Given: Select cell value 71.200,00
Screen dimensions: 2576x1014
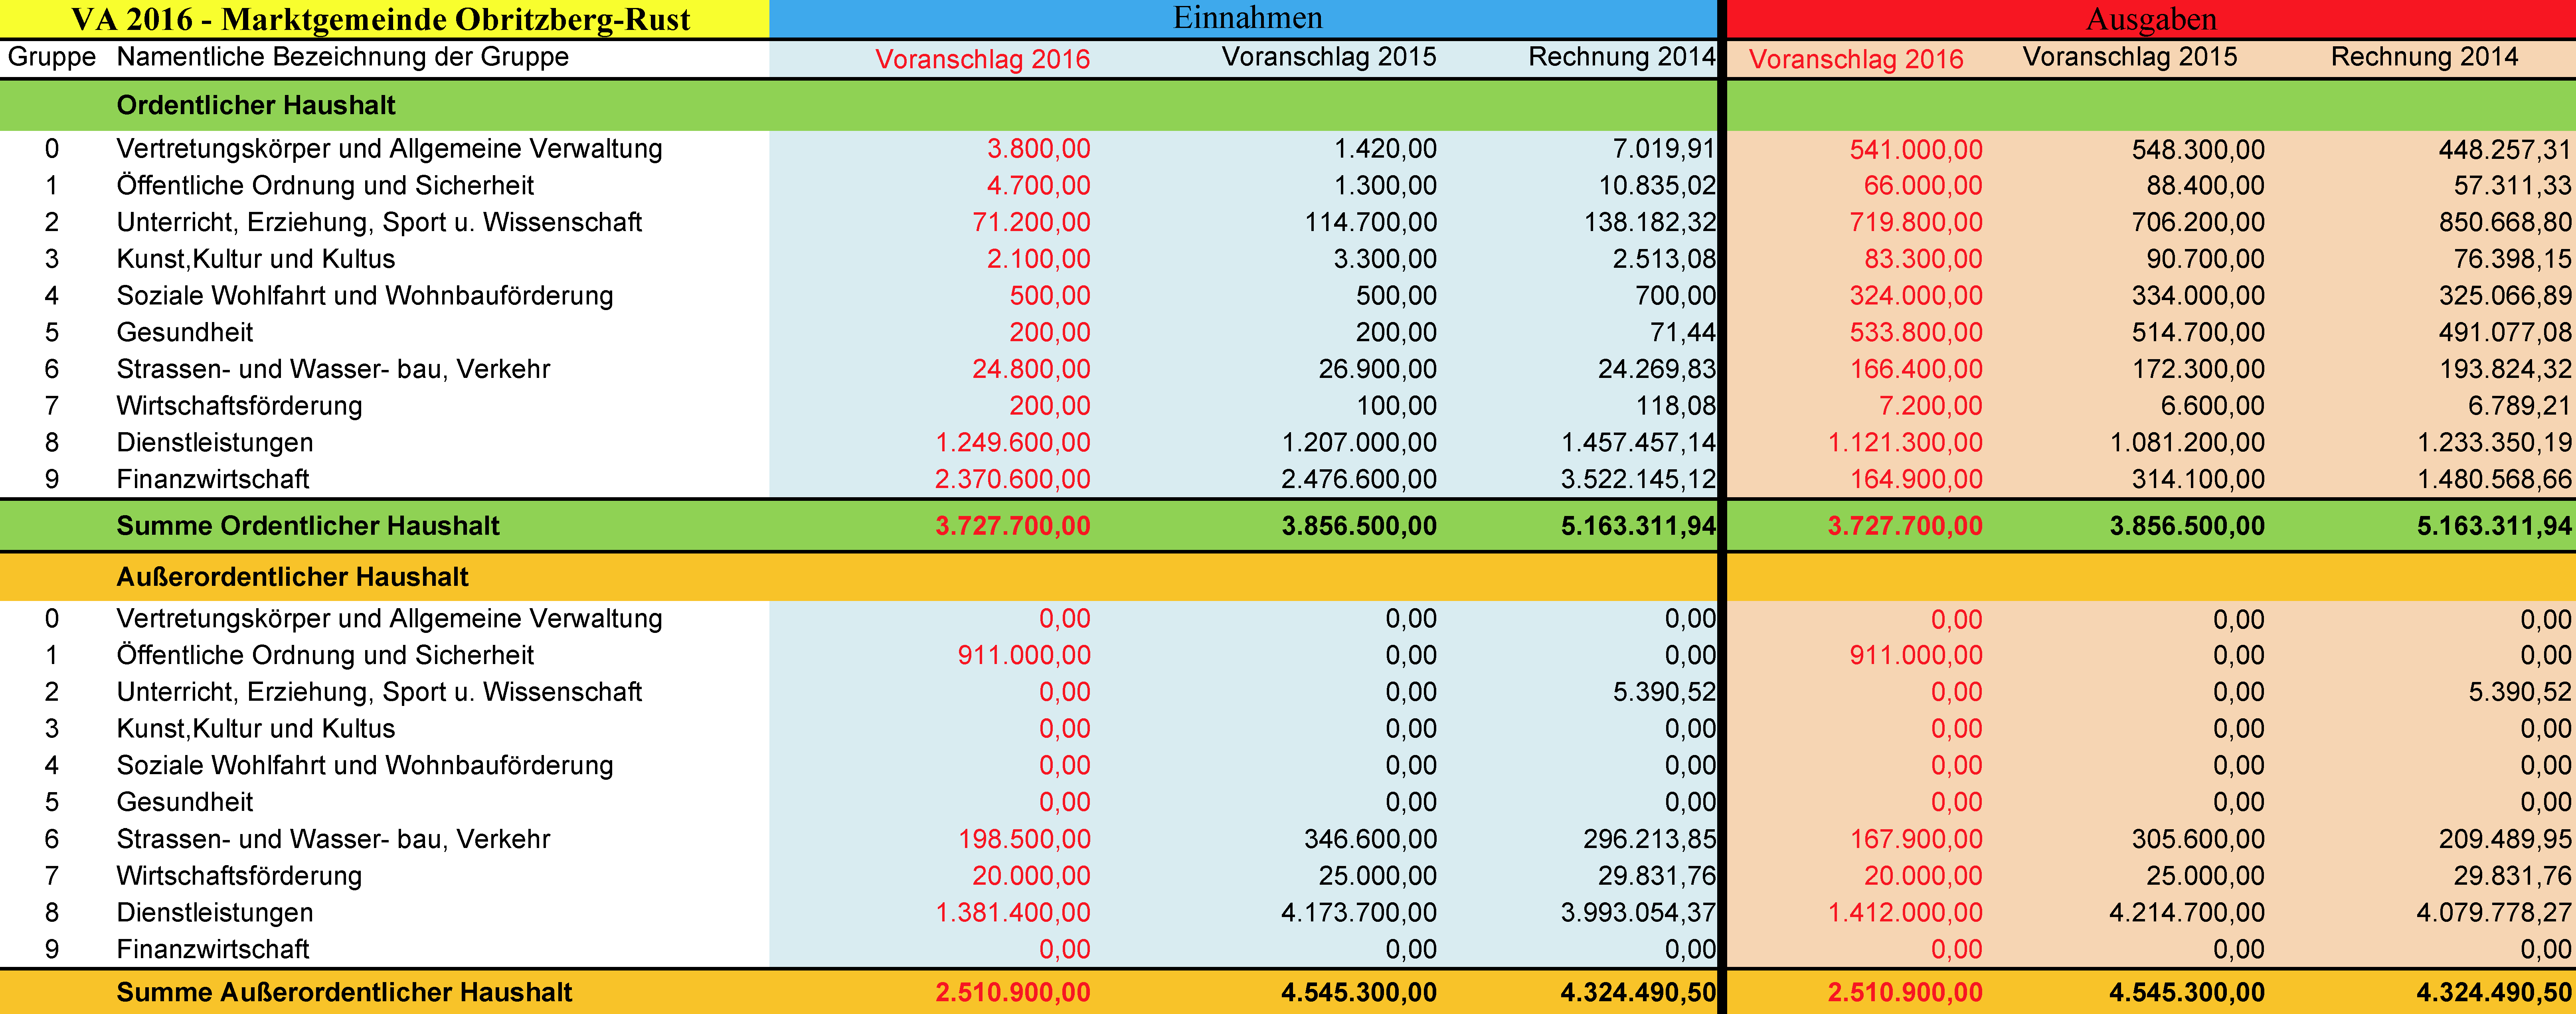Looking at the screenshot, I should (x=1031, y=222).
